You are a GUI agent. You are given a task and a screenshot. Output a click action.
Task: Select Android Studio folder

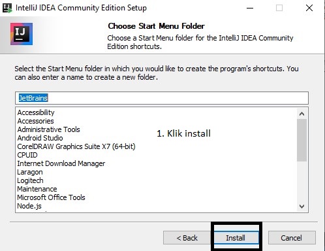click(40, 138)
